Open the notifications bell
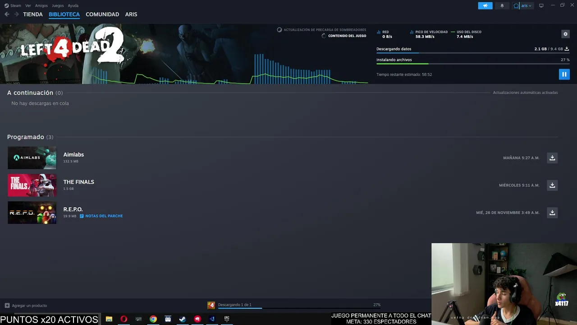This screenshot has width=577, height=325. pos(502,5)
